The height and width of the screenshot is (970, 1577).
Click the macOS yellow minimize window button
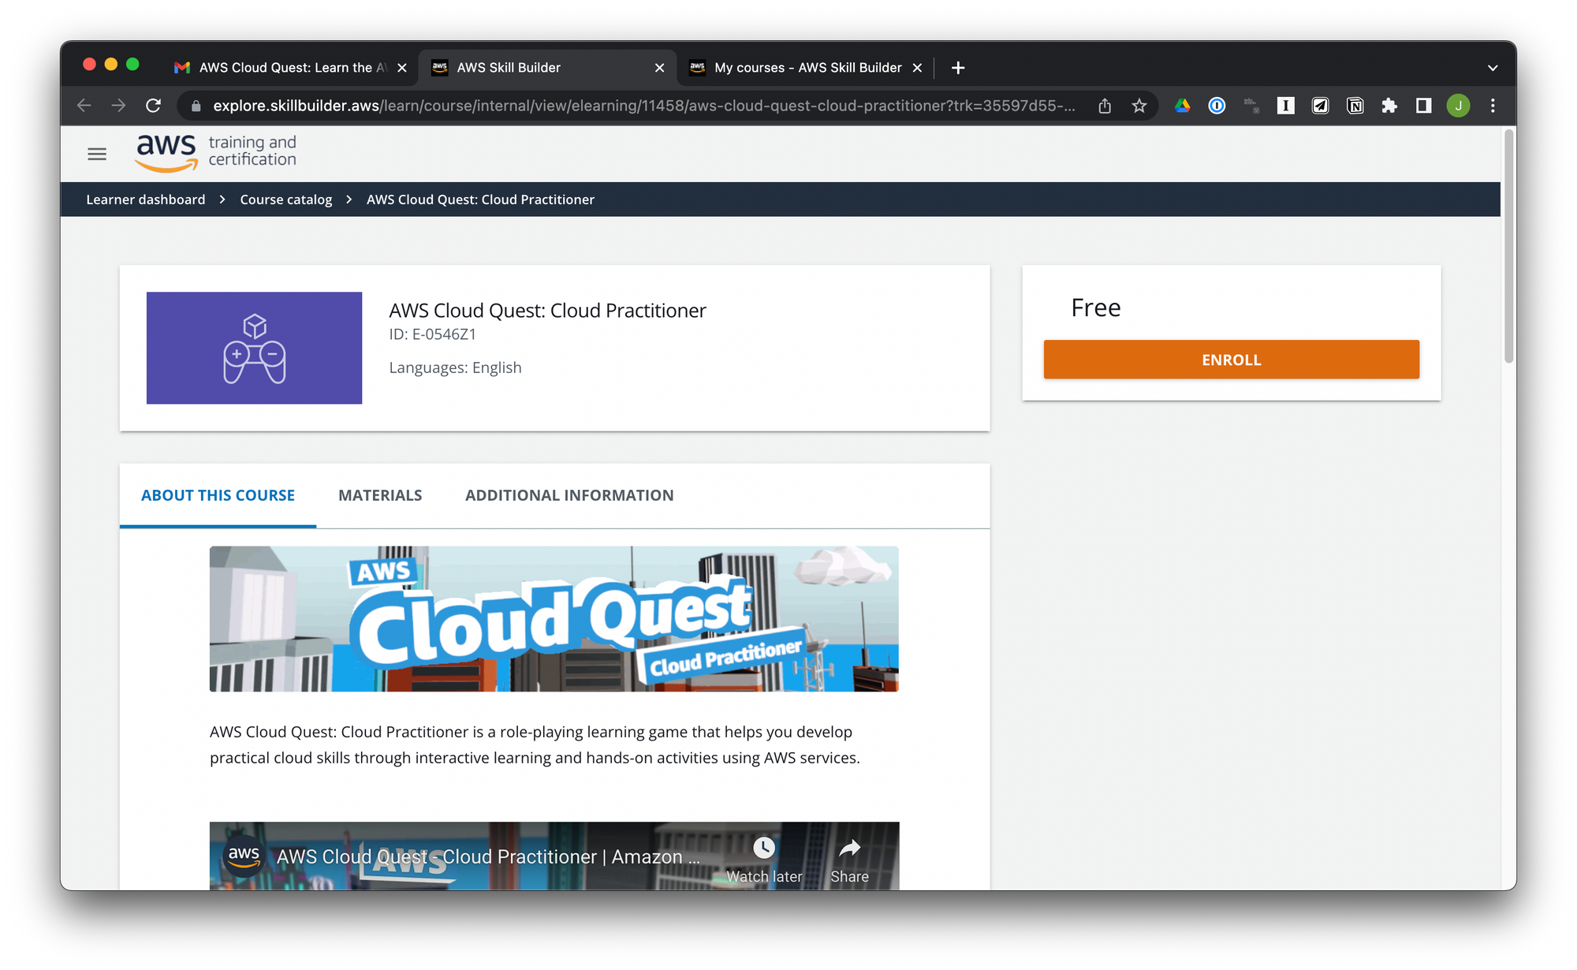111,65
